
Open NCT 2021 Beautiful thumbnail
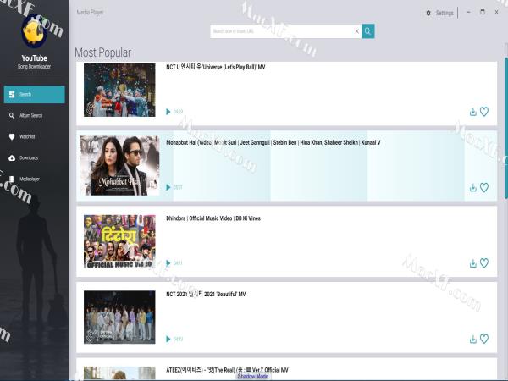tap(119, 317)
